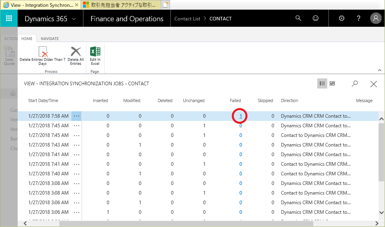Click the home icon in dimmed sidebar
The width and height of the screenshot is (385, 227).
click(13, 93)
